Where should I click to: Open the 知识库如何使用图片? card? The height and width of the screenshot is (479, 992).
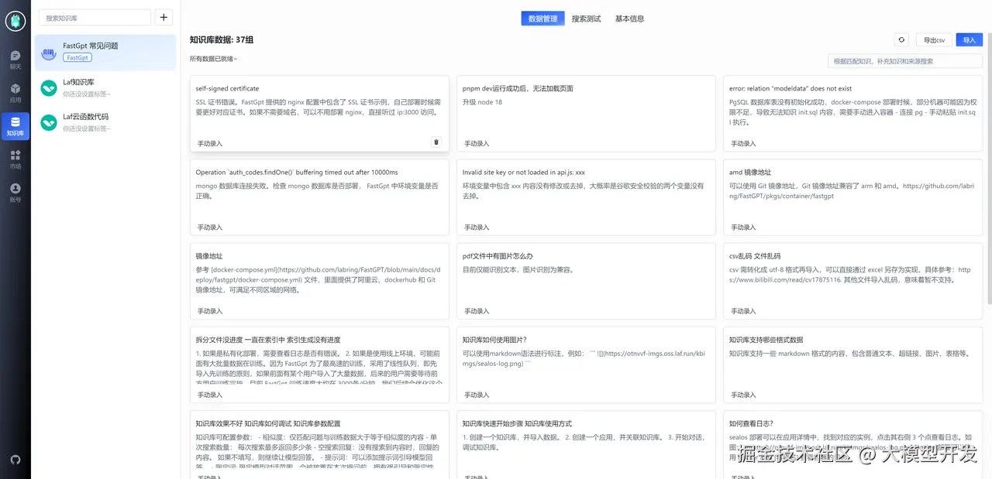tap(586, 364)
